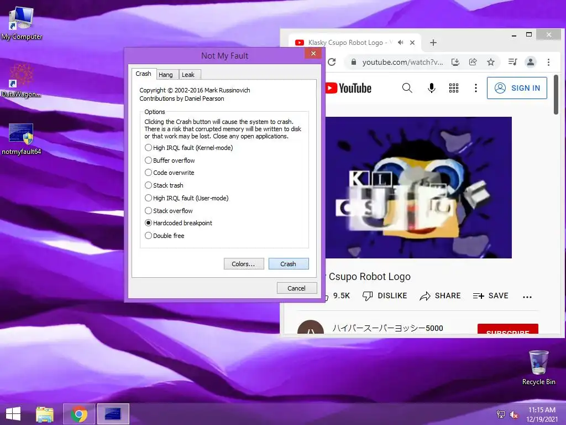Click the YouTube logo
The height and width of the screenshot is (425, 566).
[348, 88]
